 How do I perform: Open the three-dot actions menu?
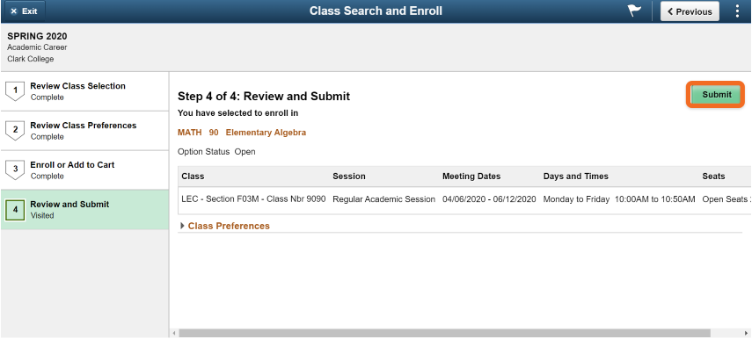click(737, 11)
